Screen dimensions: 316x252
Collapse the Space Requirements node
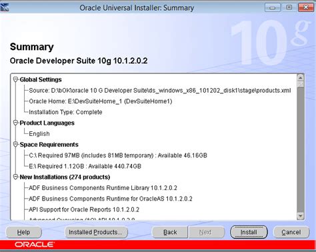(15, 145)
